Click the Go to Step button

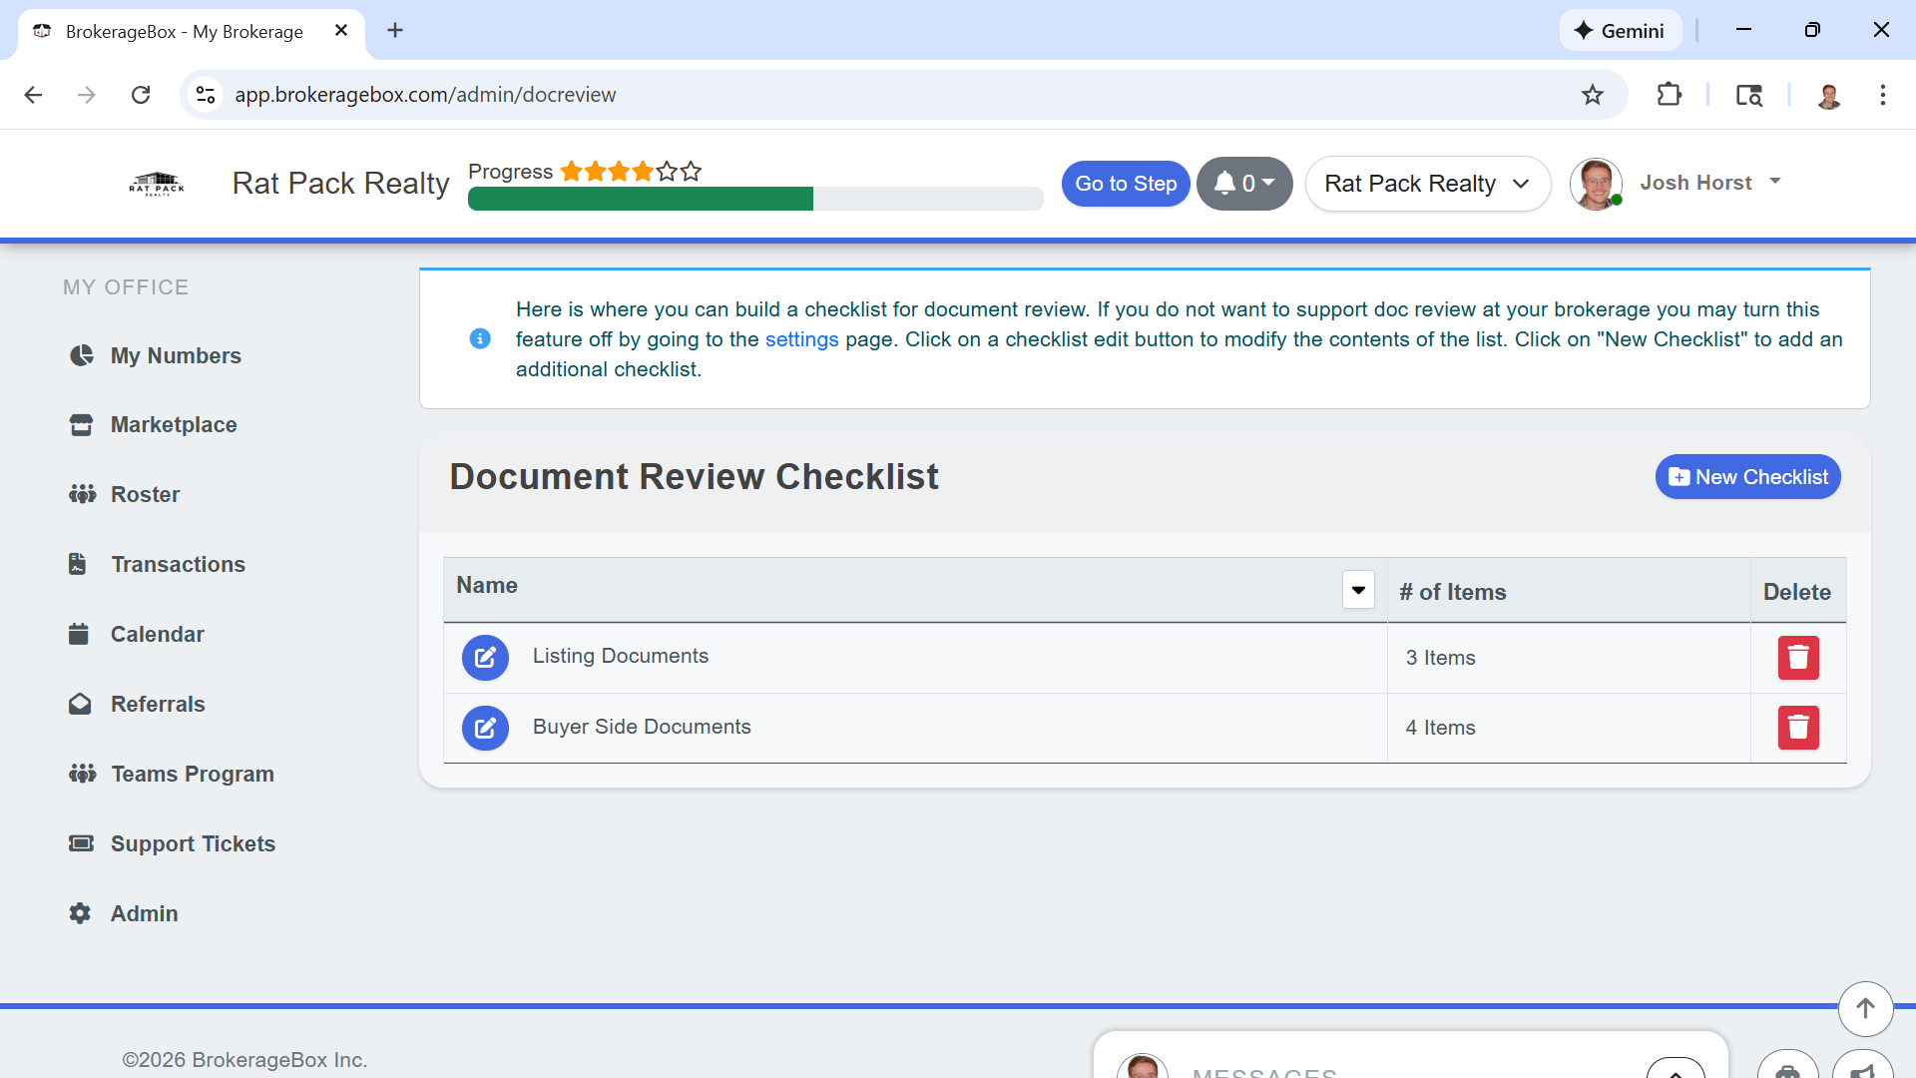point(1126,184)
